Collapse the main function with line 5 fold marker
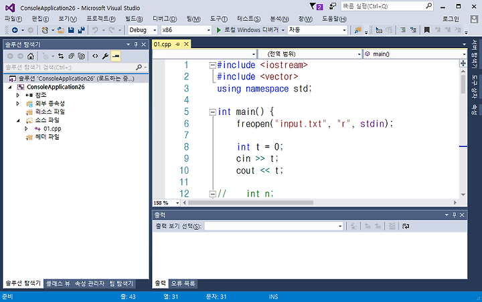This screenshot has height=302, width=482. [x=212, y=112]
